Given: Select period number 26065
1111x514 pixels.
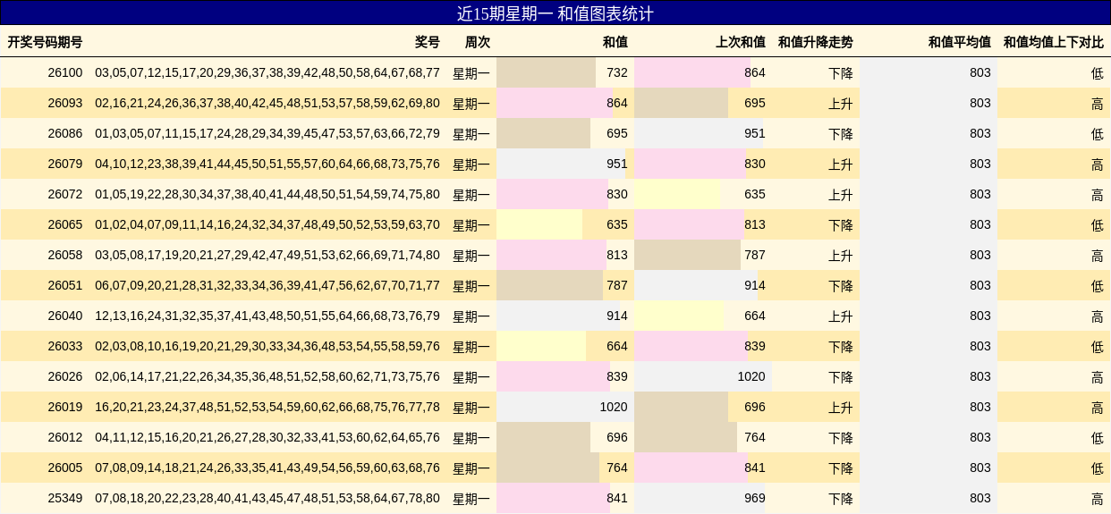Looking at the screenshot, I should (65, 224).
